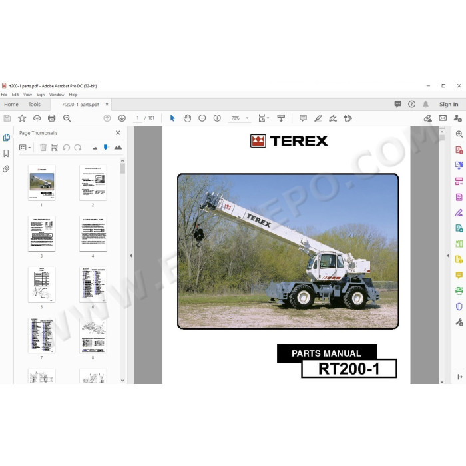Open the Page Thumbnails sidebar icon
The image size is (466, 466).
tap(6, 138)
